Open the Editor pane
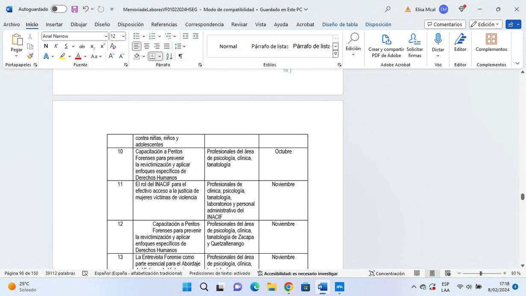This screenshot has width=526, height=296. click(x=460, y=43)
